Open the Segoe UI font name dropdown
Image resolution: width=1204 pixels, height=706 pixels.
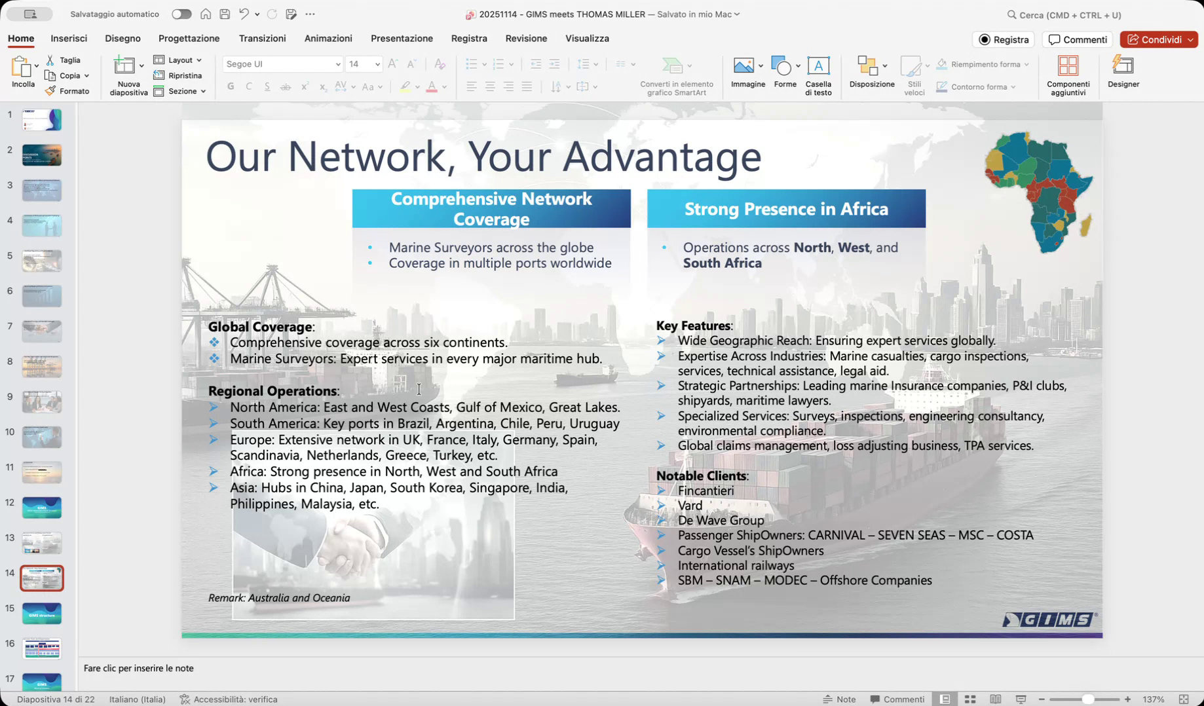[x=337, y=64]
